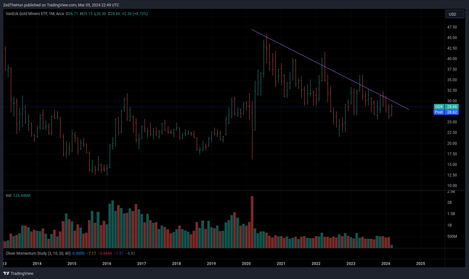
Task: Open the USD currency selector
Action: point(455,14)
